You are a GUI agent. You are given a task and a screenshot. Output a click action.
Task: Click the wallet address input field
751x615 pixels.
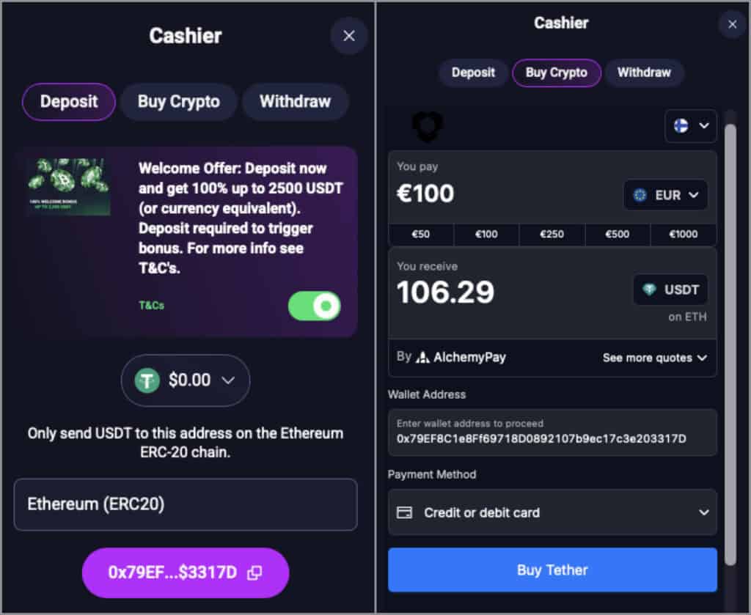[552, 432]
